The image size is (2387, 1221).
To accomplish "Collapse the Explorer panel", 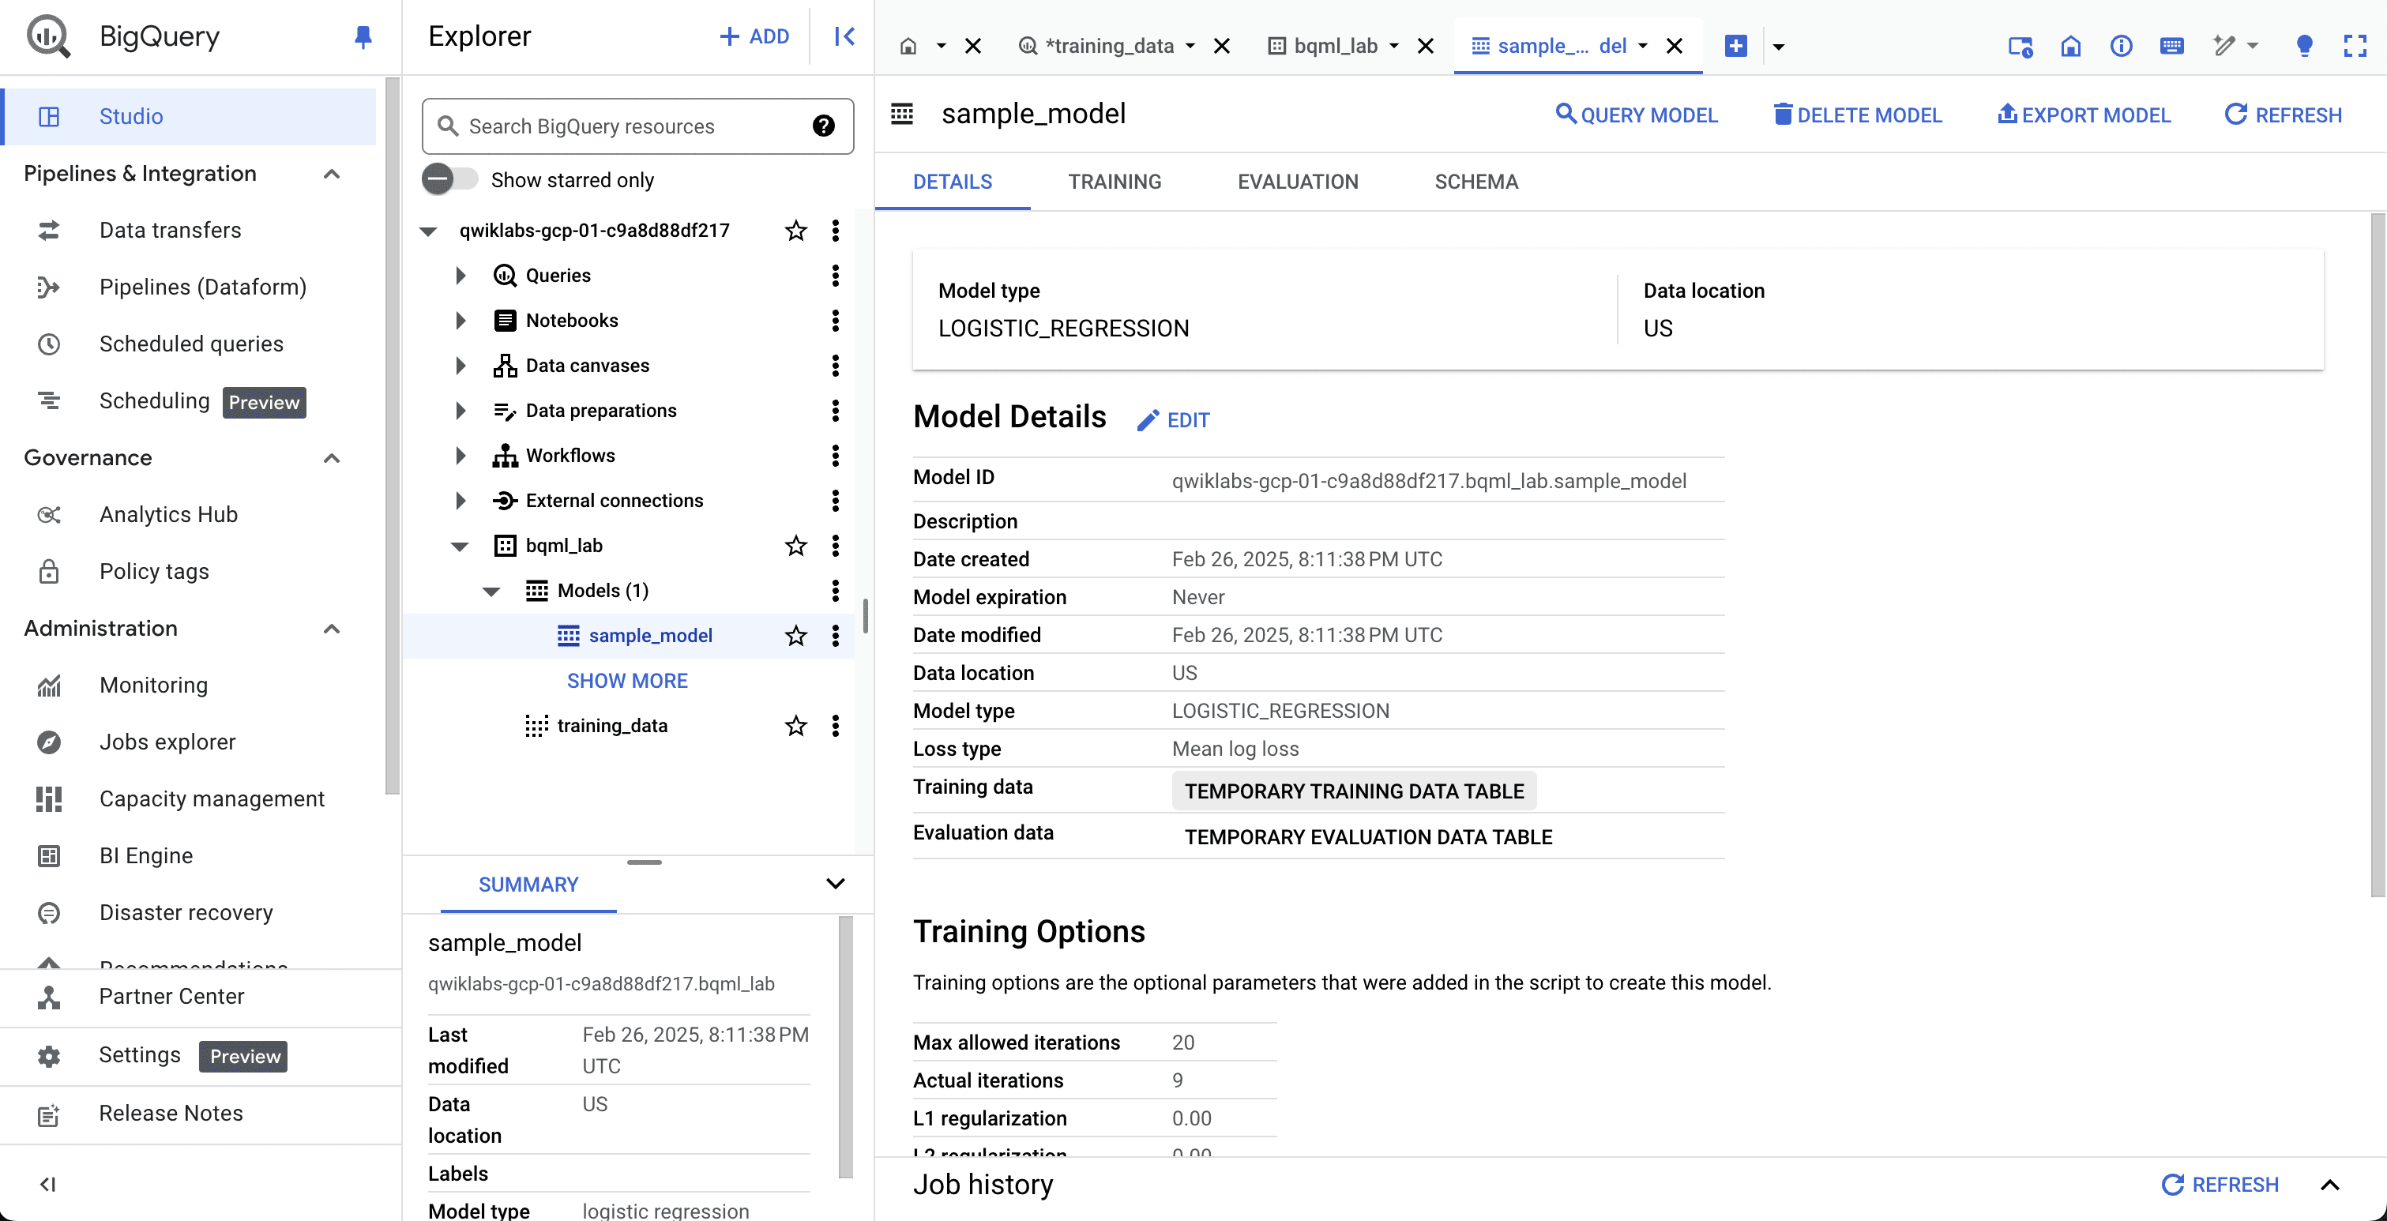I will click(844, 36).
